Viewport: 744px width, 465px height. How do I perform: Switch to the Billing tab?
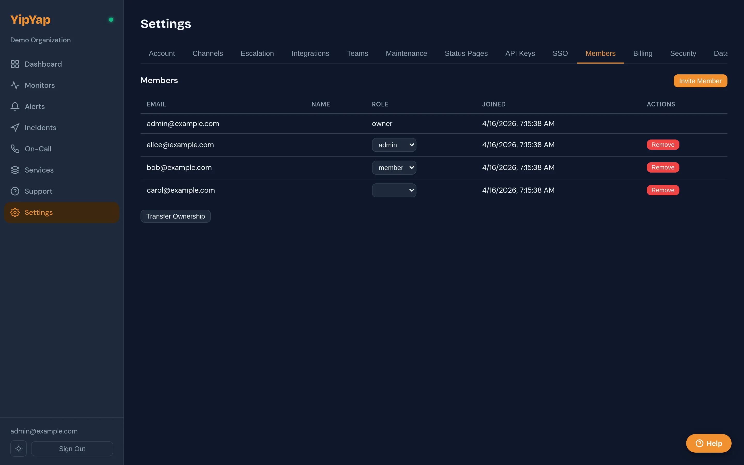click(643, 53)
